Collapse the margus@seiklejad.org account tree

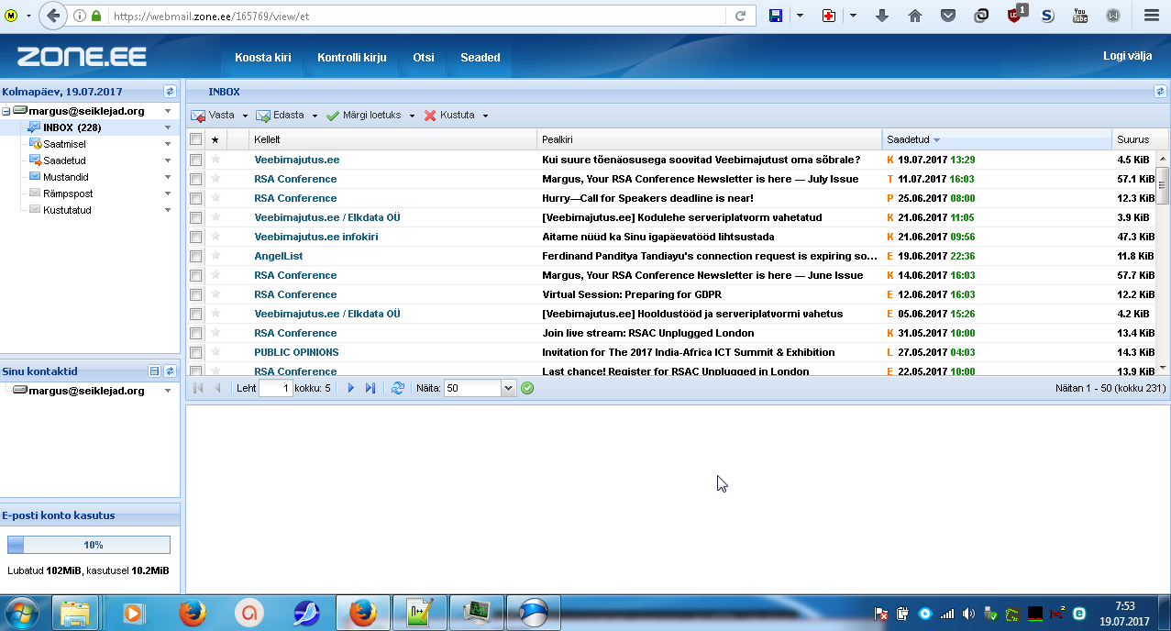coord(6,111)
